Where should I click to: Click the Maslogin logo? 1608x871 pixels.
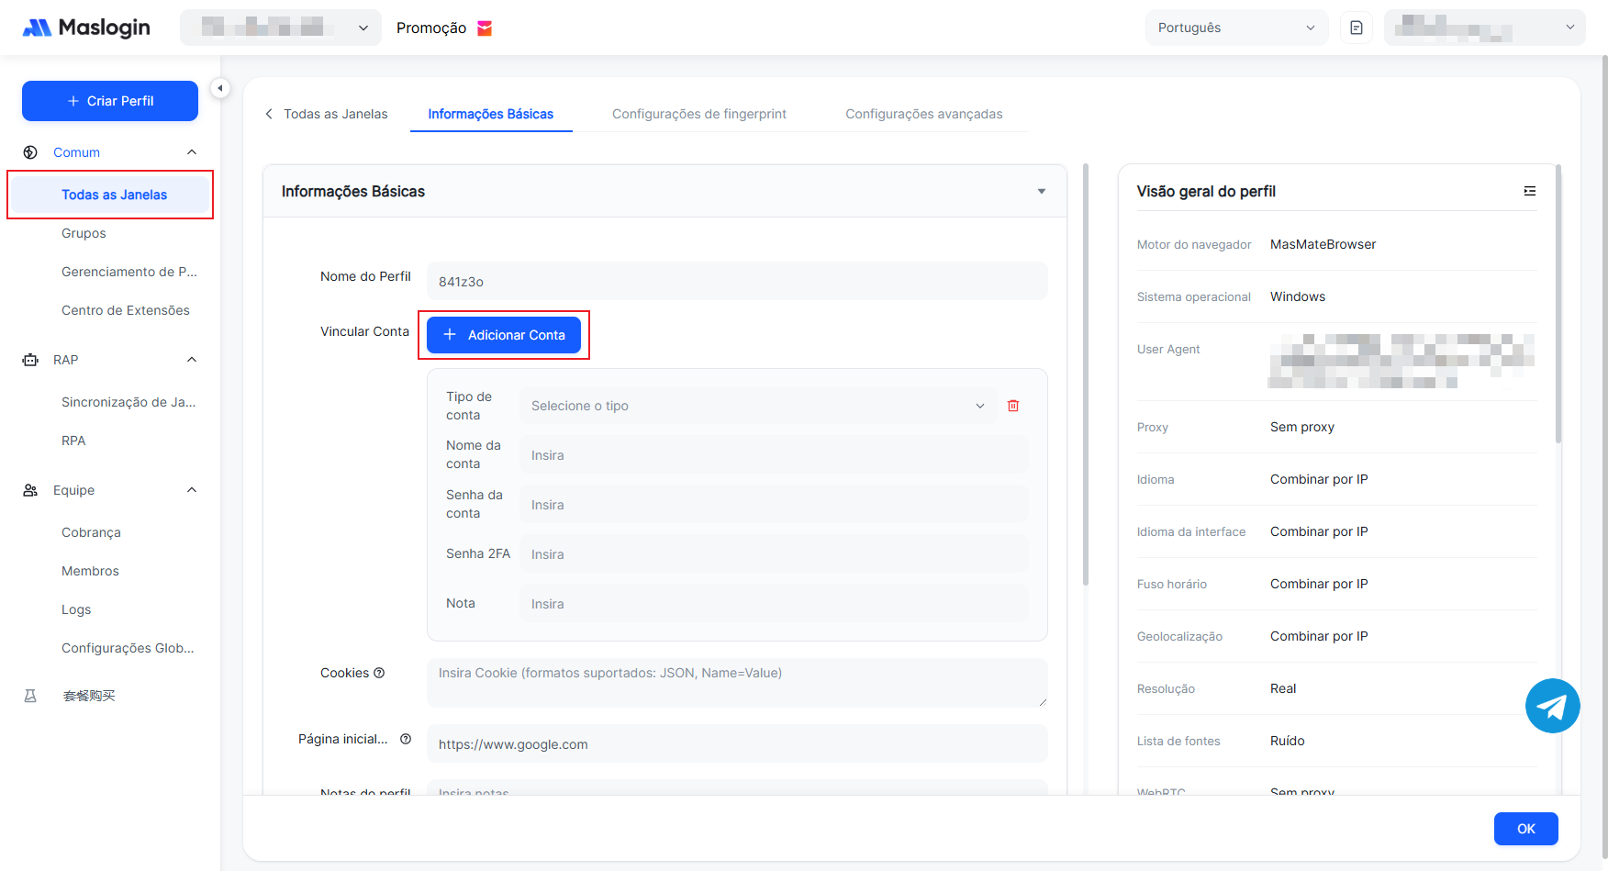(86, 28)
